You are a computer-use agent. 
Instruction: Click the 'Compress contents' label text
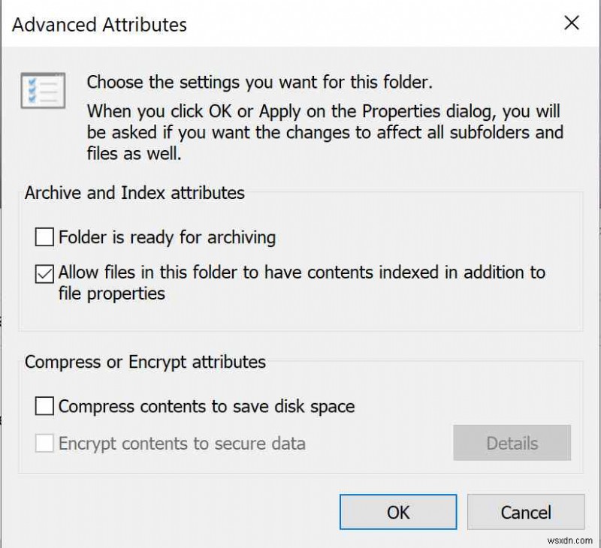(x=205, y=406)
